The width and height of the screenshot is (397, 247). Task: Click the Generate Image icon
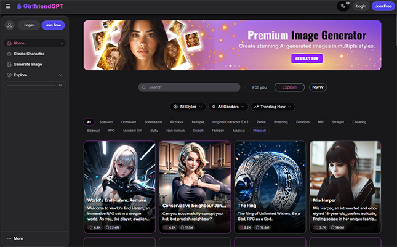pos(9,64)
